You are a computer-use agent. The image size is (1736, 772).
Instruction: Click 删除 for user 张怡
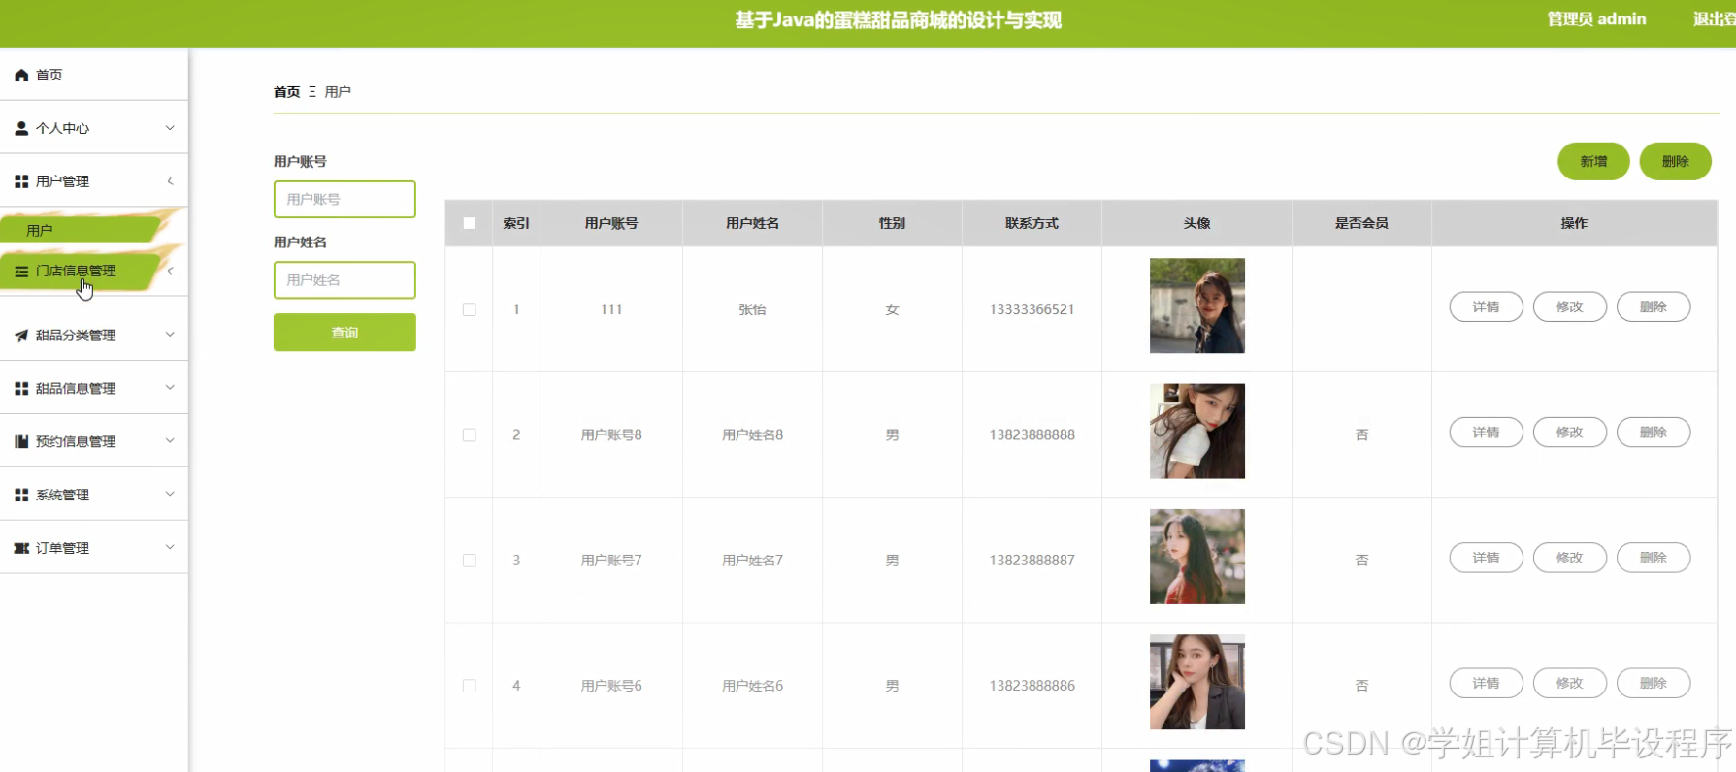point(1653,306)
